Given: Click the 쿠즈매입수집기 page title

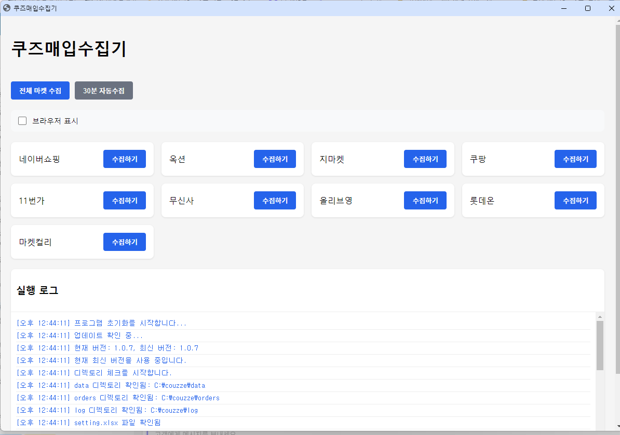Looking at the screenshot, I should (69, 49).
